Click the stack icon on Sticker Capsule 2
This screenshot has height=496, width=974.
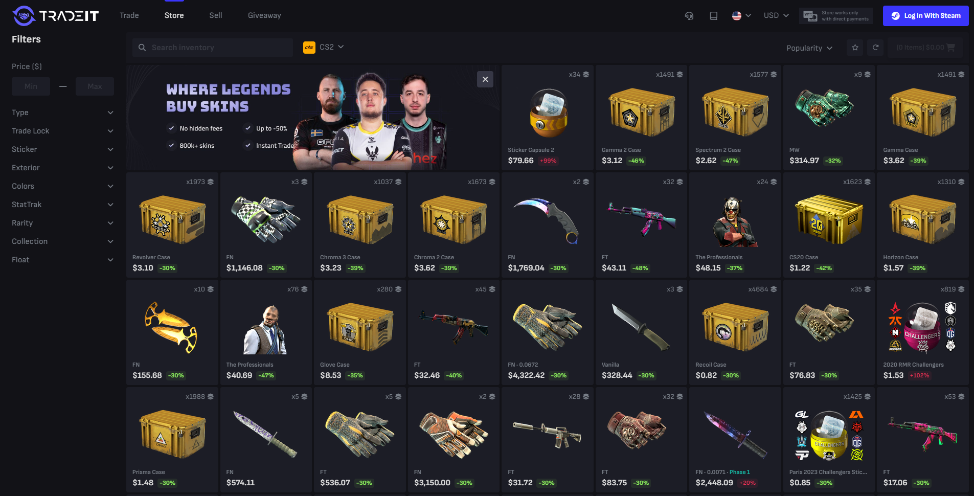pos(586,75)
